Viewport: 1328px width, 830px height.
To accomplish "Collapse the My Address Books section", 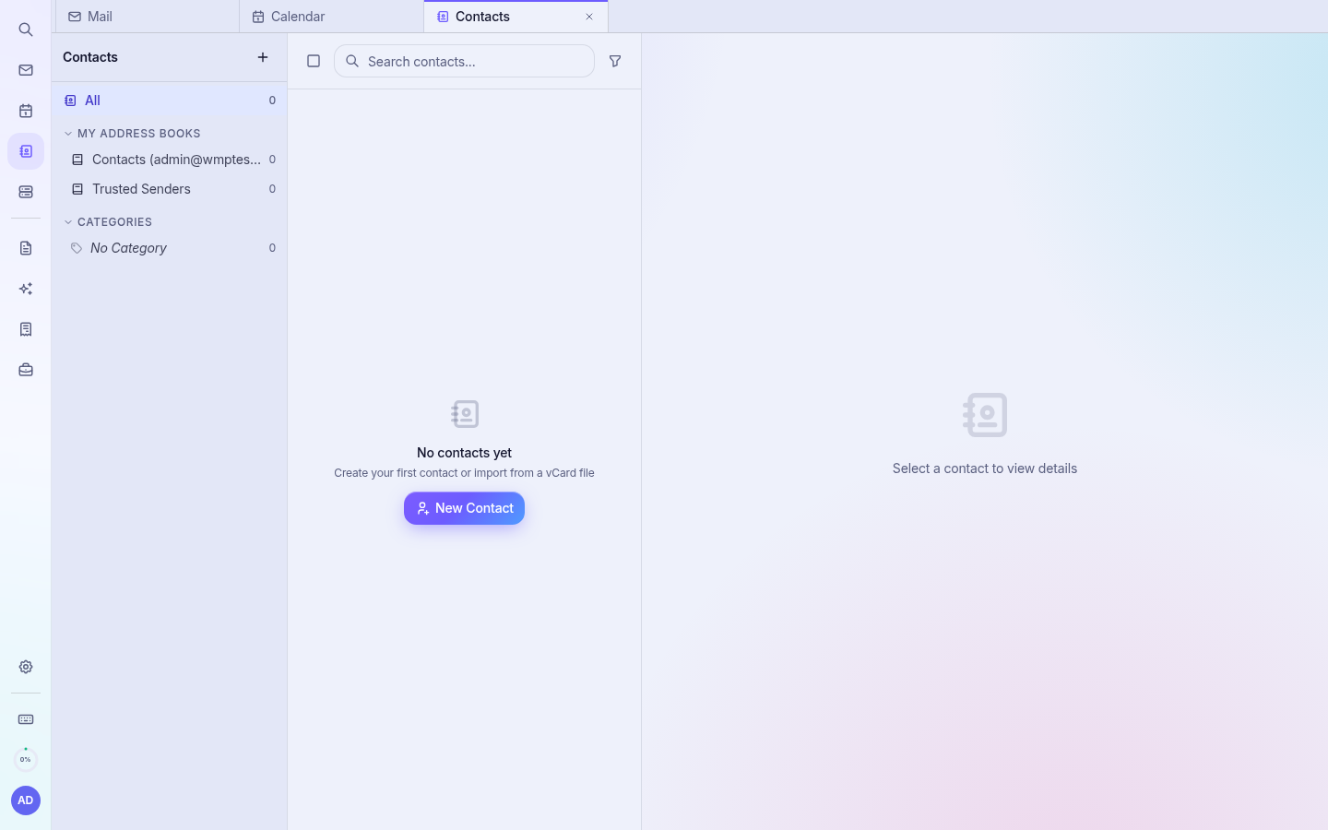I will (x=68, y=134).
